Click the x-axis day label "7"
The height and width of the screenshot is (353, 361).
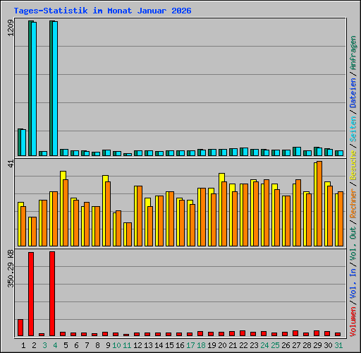(87, 345)
